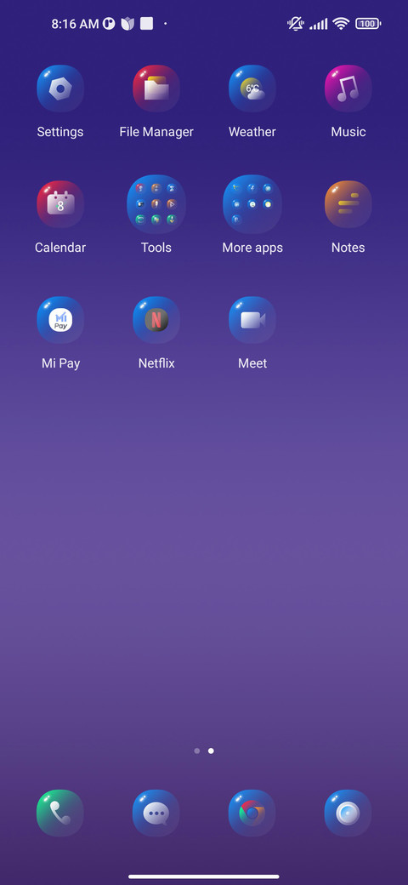Open the Calendar app icon

point(60,204)
